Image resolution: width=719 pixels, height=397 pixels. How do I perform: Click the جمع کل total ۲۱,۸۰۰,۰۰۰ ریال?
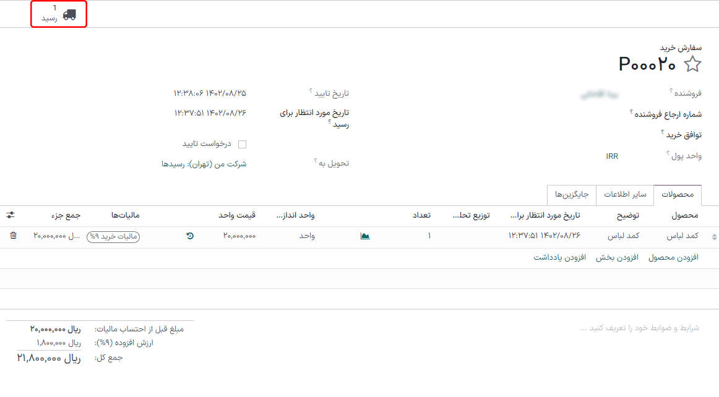click(x=49, y=358)
